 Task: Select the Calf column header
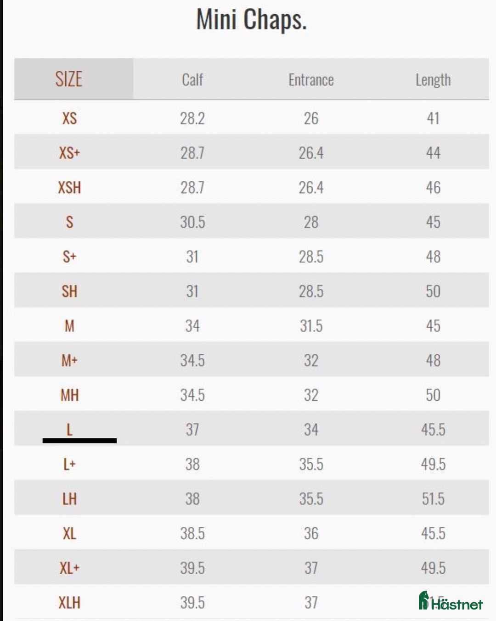click(x=192, y=80)
